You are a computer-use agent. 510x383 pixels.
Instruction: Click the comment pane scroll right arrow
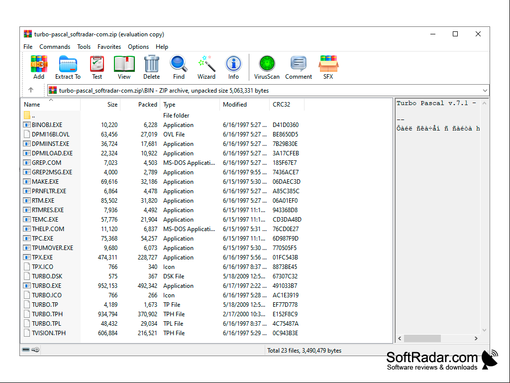click(476, 338)
